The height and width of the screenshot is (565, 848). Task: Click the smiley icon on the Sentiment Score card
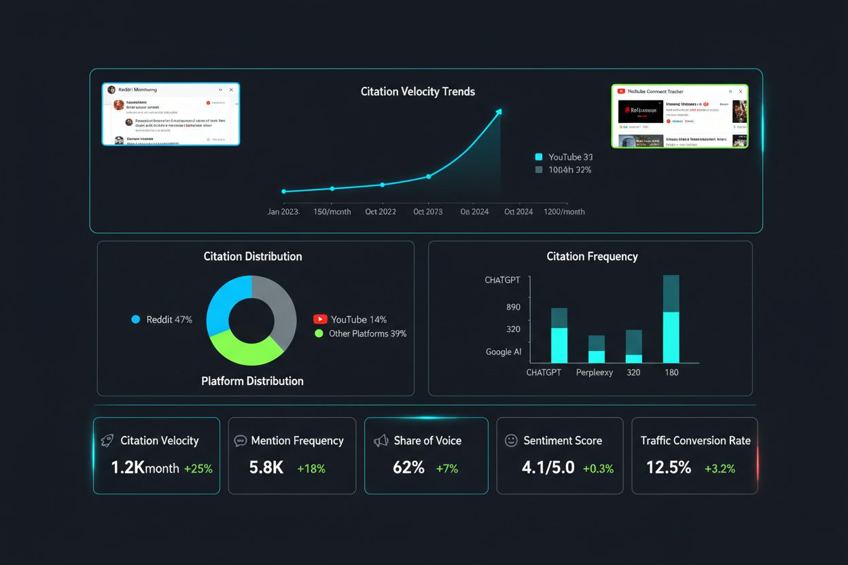[512, 441]
